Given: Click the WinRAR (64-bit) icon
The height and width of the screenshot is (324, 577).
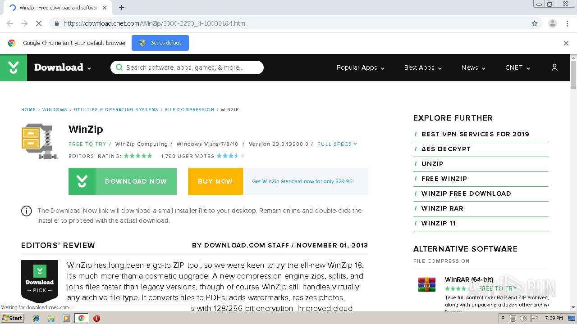Looking at the screenshot, I should pos(426,284).
